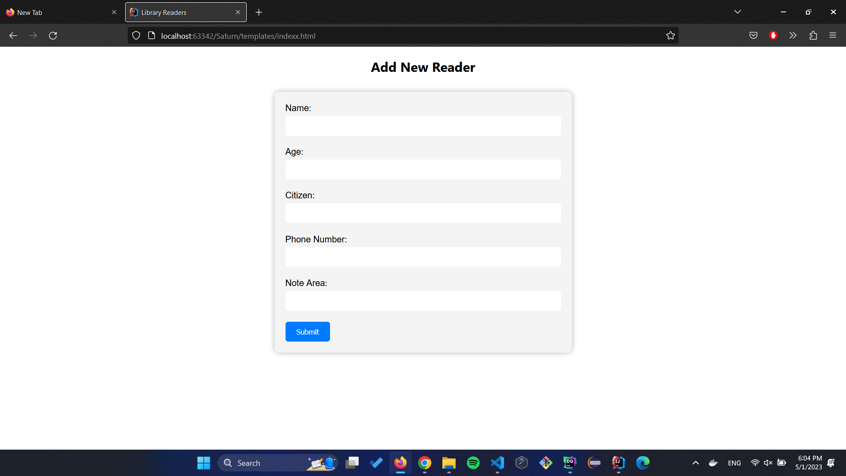Open DataGrip from the taskbar
This screenshot has height=476, width=846.
570,463
